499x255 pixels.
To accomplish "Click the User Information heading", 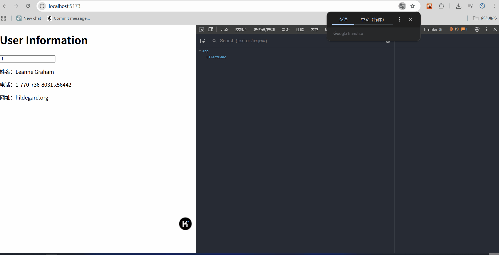I will point(44,40).
